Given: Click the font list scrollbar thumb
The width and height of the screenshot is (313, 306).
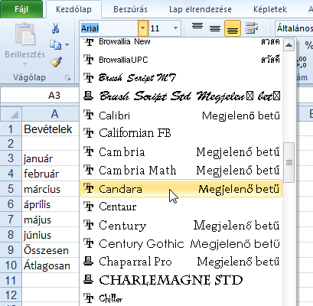Looking at the screenshot, I should (289, 162).
